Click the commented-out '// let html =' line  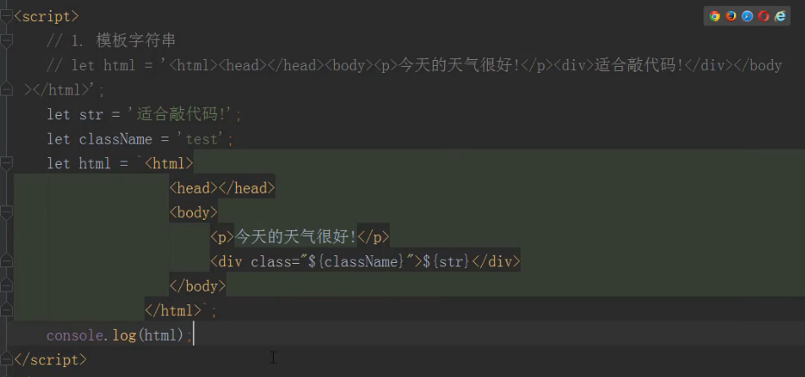click(413, 66)
